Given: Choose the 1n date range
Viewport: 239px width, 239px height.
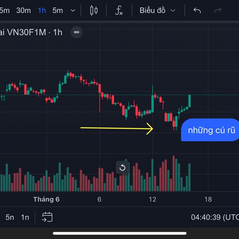Looking at the screenshot, I should [25, 217].
